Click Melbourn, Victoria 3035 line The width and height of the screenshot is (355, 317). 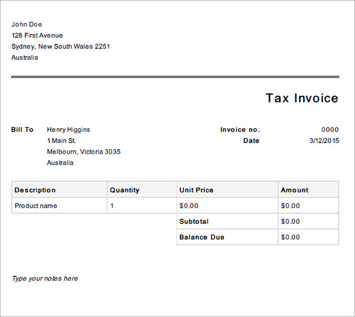point(83,151)
